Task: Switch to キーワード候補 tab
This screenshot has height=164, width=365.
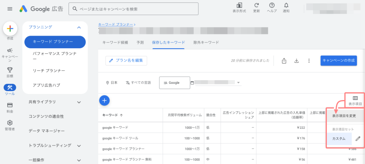Action: [x=115, y=43]
